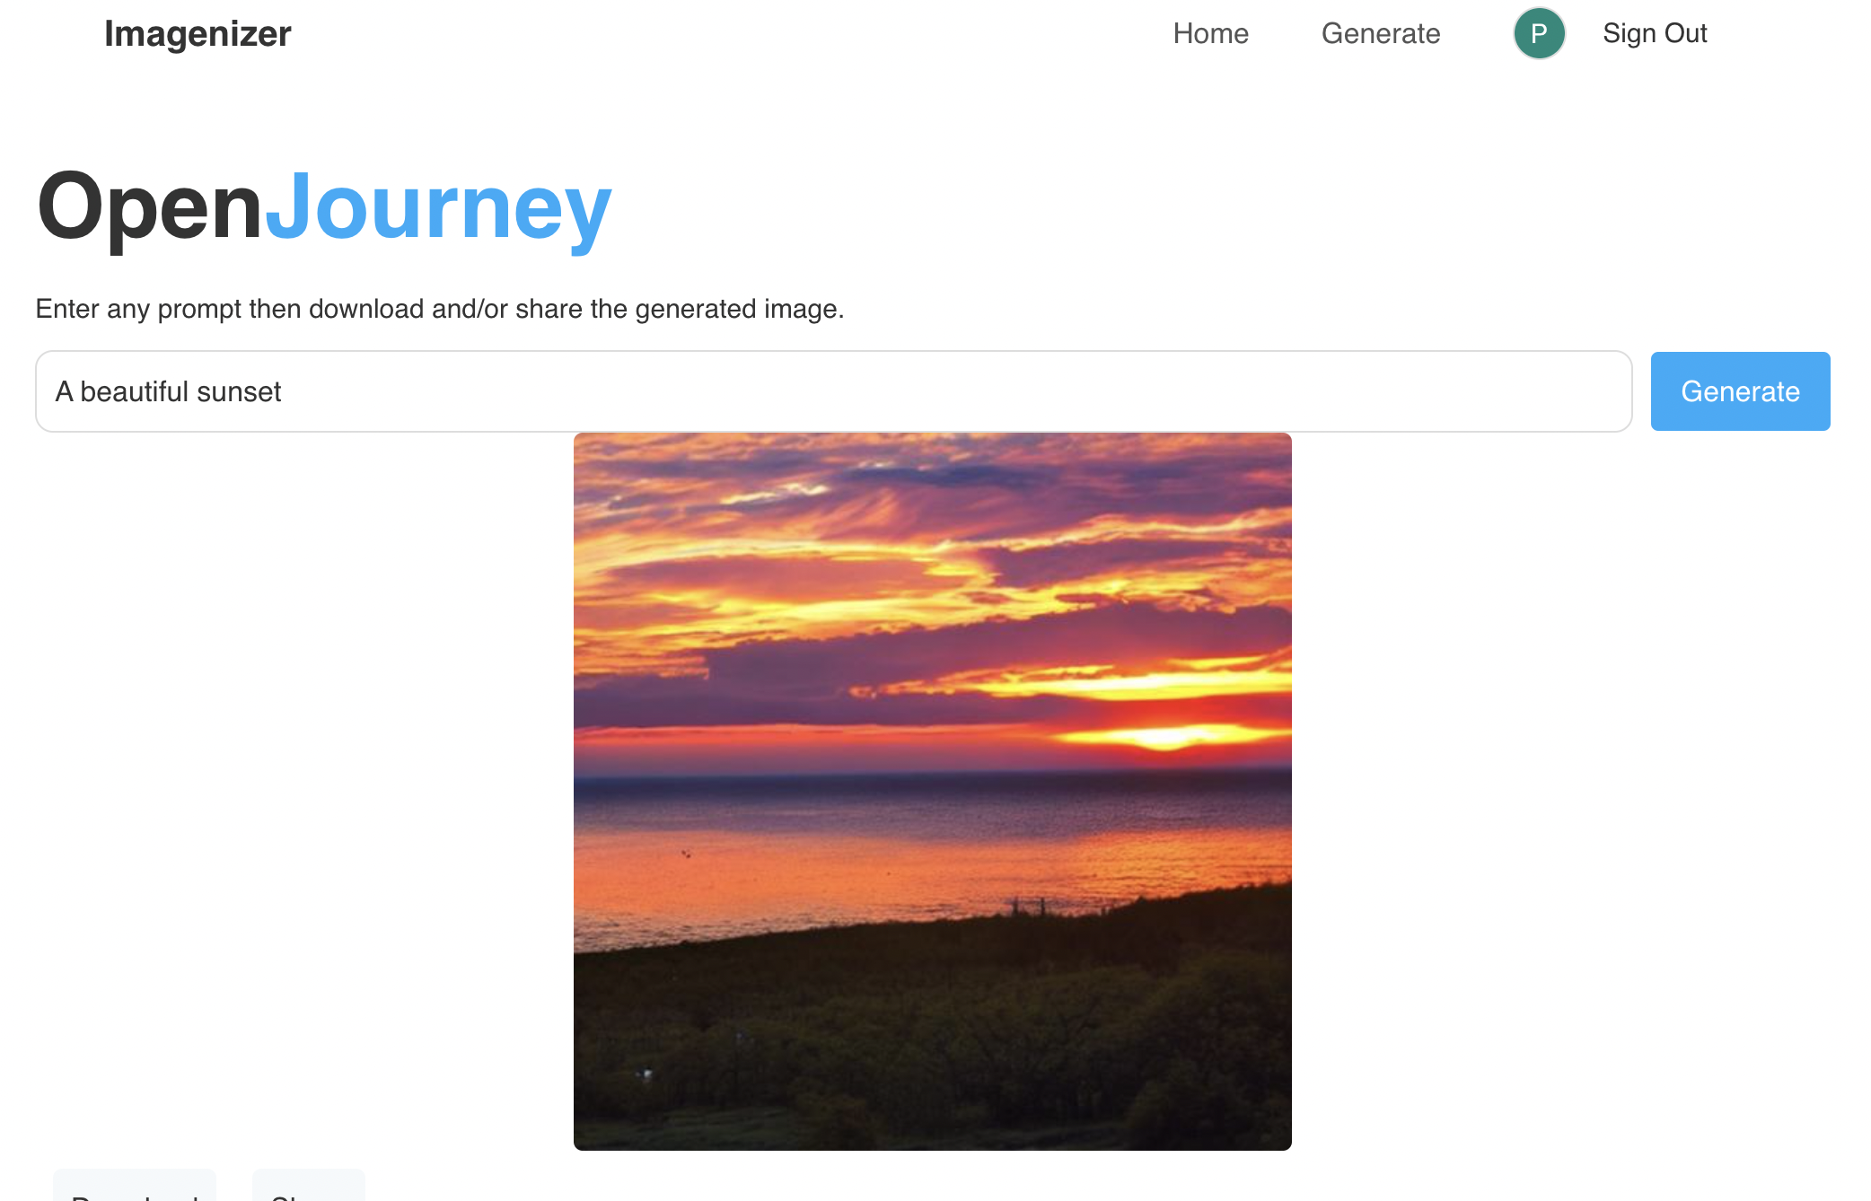Click the prompt instruction description text
The image size is (1871, 1201).
tap(440, 309)
